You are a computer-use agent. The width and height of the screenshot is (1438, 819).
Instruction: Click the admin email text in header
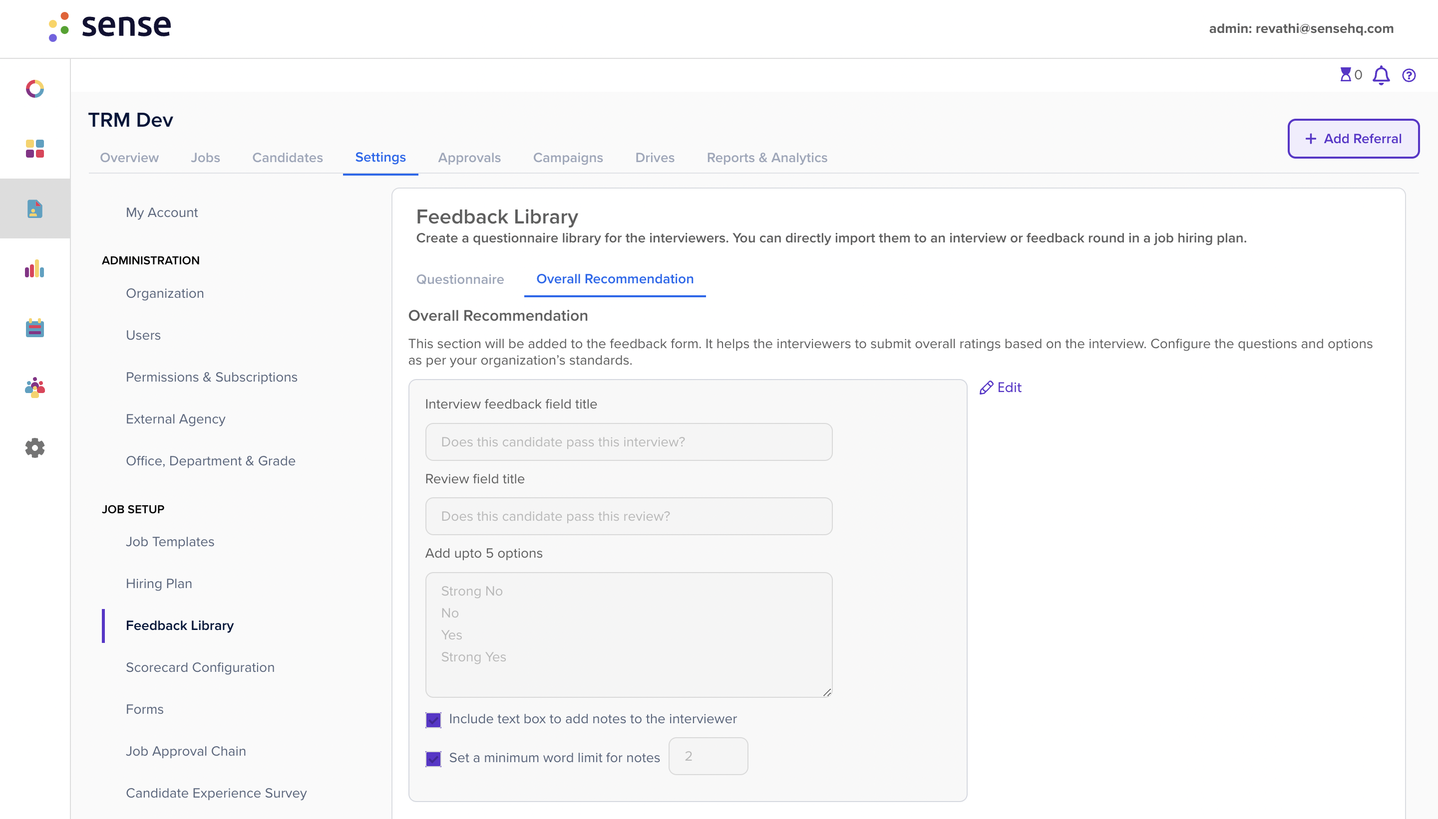(x=1301, y=28)
